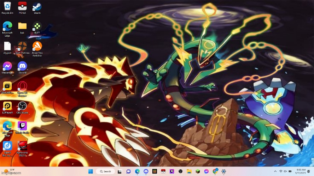Select the cfg.json file icon
Viewport: 314px width, 176px height.
click(7, 48)
